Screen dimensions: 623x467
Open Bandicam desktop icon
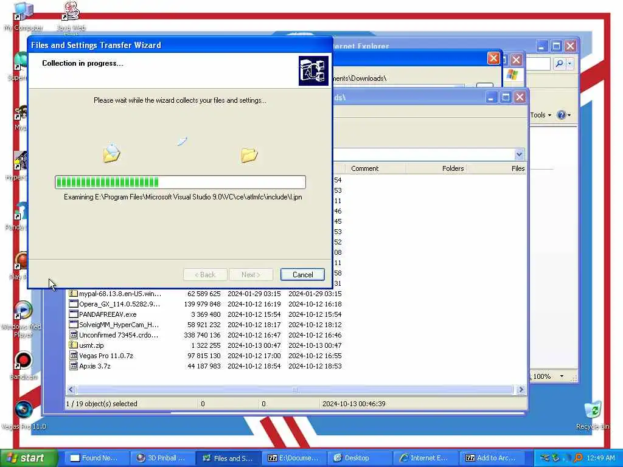[x=23, y=365]
